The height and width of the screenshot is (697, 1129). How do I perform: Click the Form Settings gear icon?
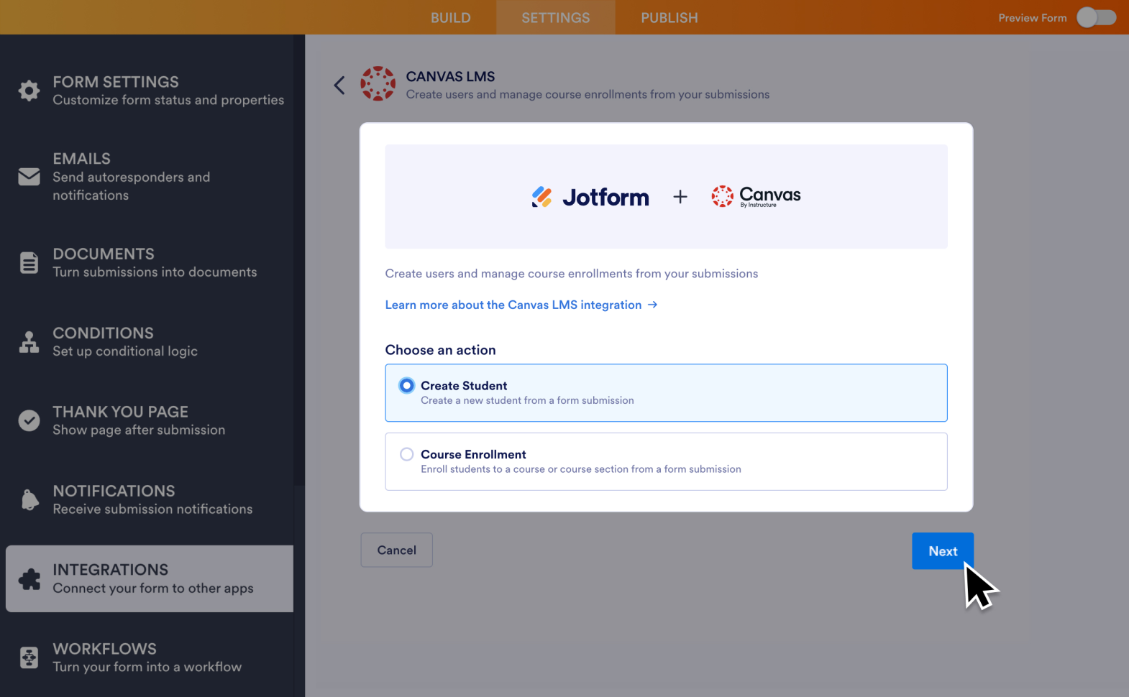(29, 91)
